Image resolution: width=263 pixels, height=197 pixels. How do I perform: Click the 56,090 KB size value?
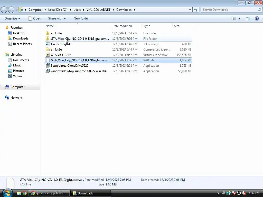click(x=184, y=71)
